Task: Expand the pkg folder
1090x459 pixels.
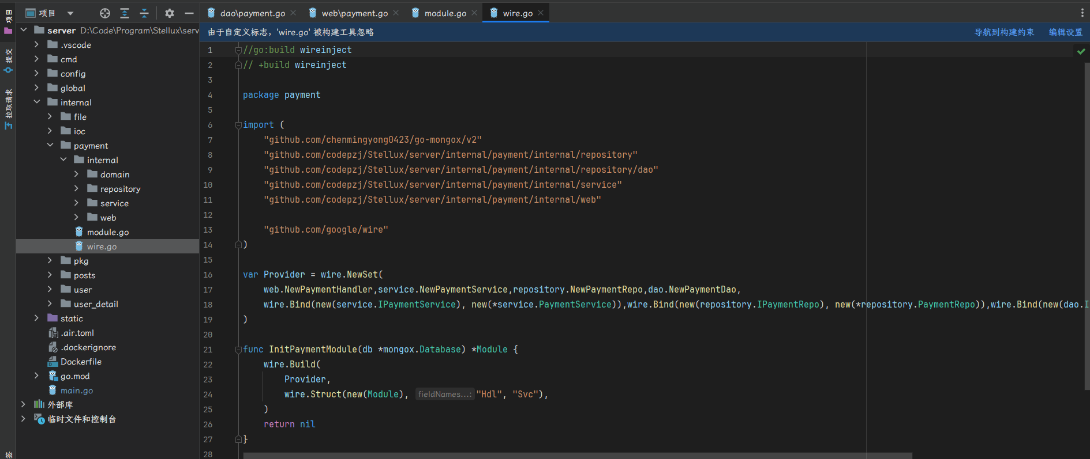Action: click(x=50, y=260)
